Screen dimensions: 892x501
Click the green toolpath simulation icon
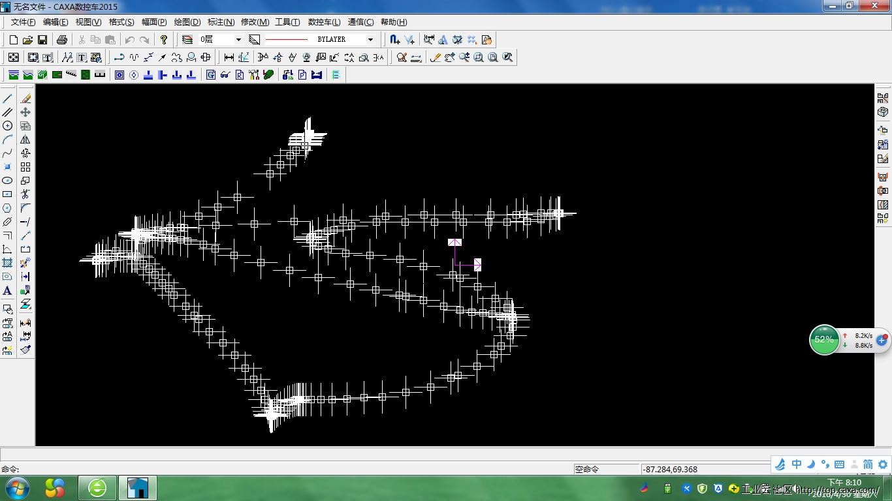[268, 75]
